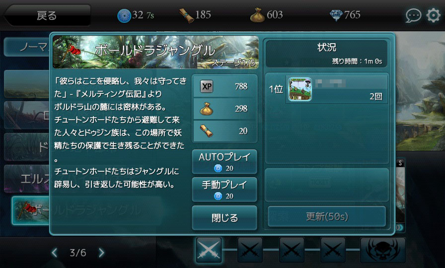
Task: Click the 更新(50s) refresh button
Action: [x=327, y=217]
